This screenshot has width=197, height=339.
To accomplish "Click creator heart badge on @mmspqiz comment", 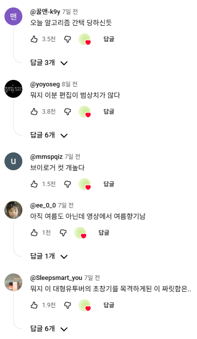I will 84,184.
